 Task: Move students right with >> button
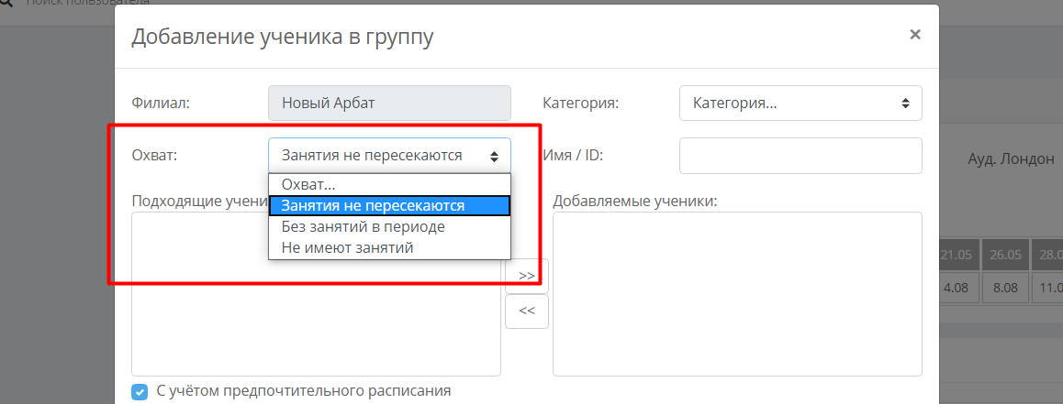527,276
